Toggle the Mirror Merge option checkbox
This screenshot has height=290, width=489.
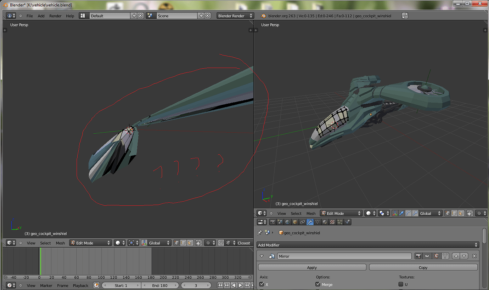click(318, 284)
